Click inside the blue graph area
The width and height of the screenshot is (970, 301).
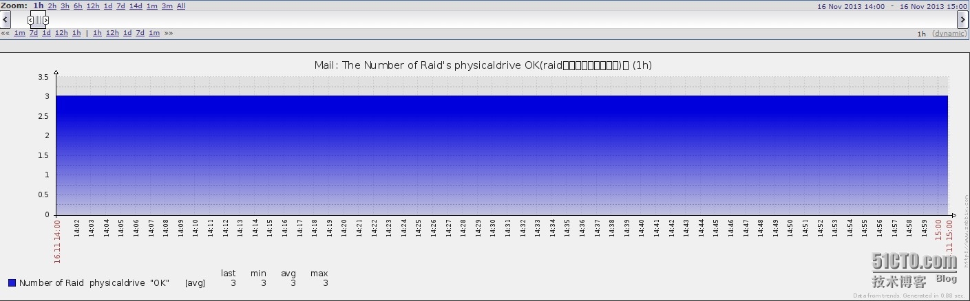(x=502, y=155)
